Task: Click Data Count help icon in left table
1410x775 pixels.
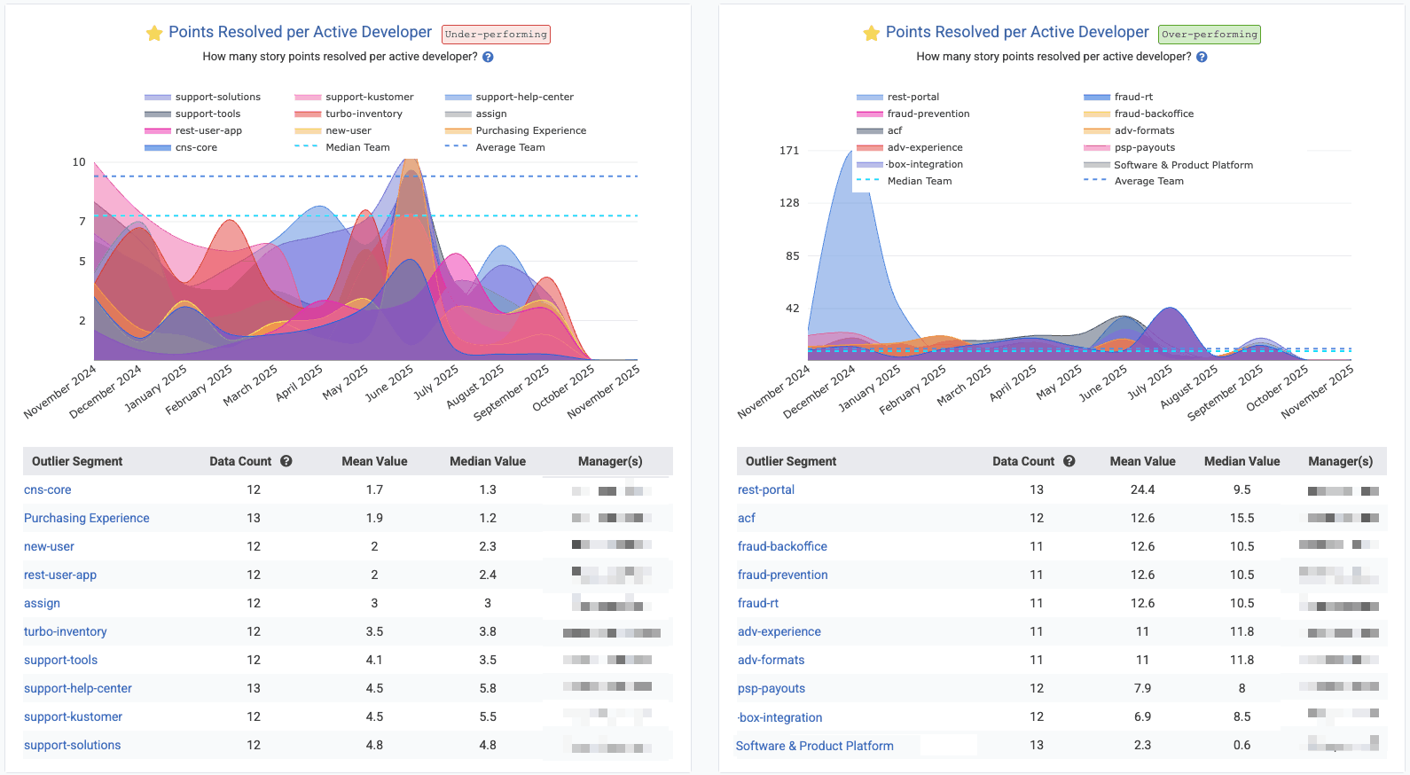Action: (286, 461)
